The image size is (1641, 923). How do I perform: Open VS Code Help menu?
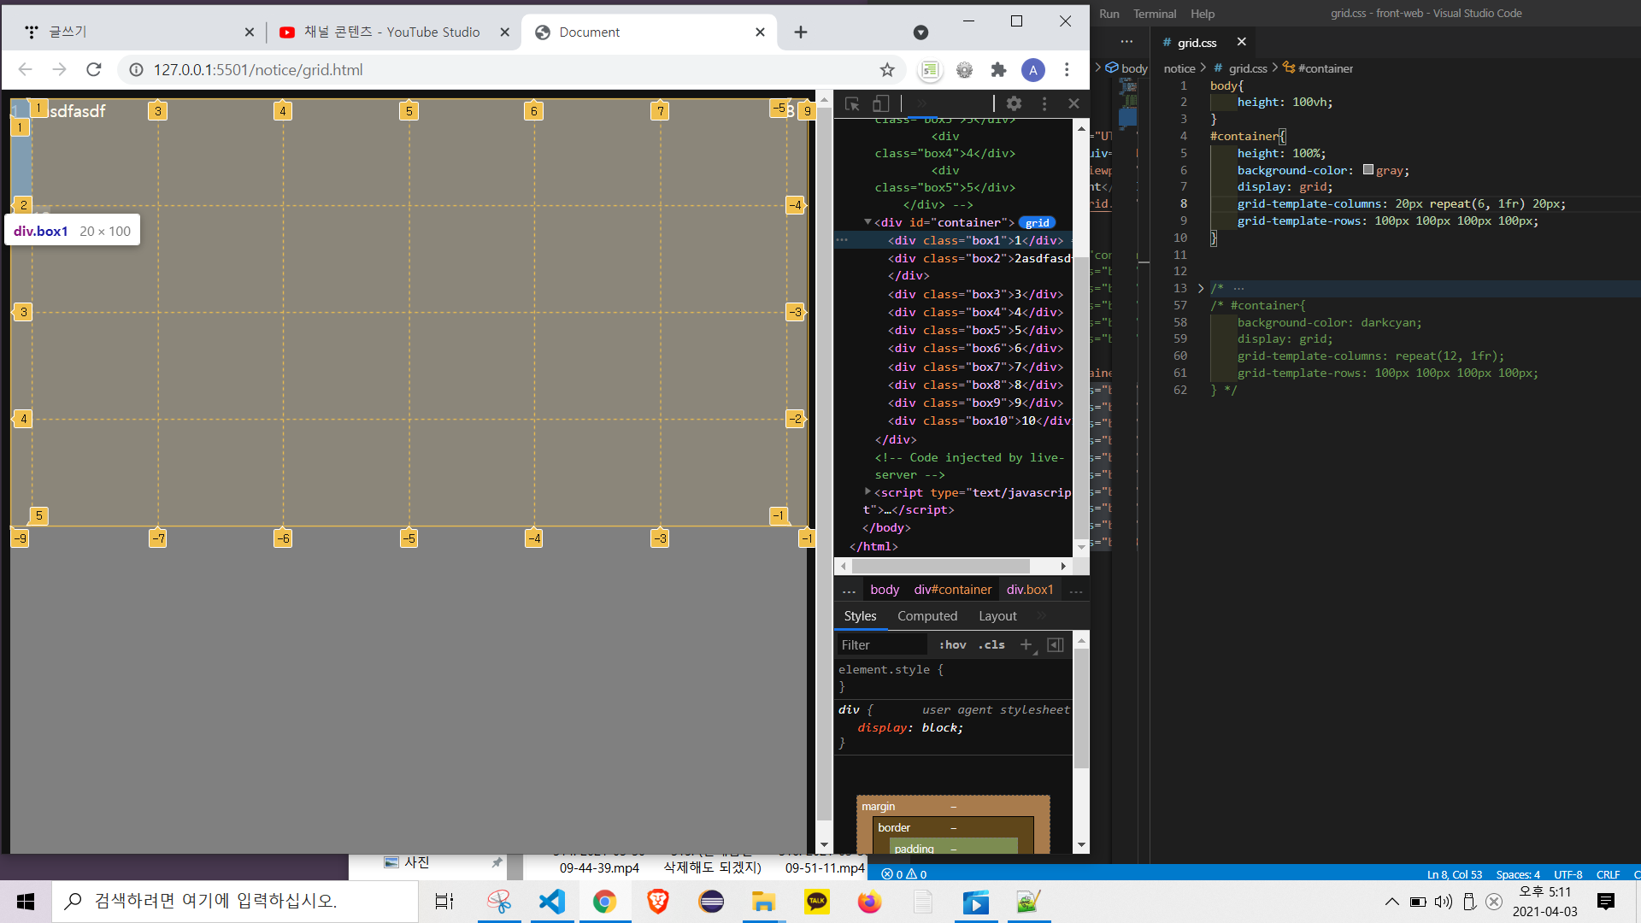coord(1202,14)
